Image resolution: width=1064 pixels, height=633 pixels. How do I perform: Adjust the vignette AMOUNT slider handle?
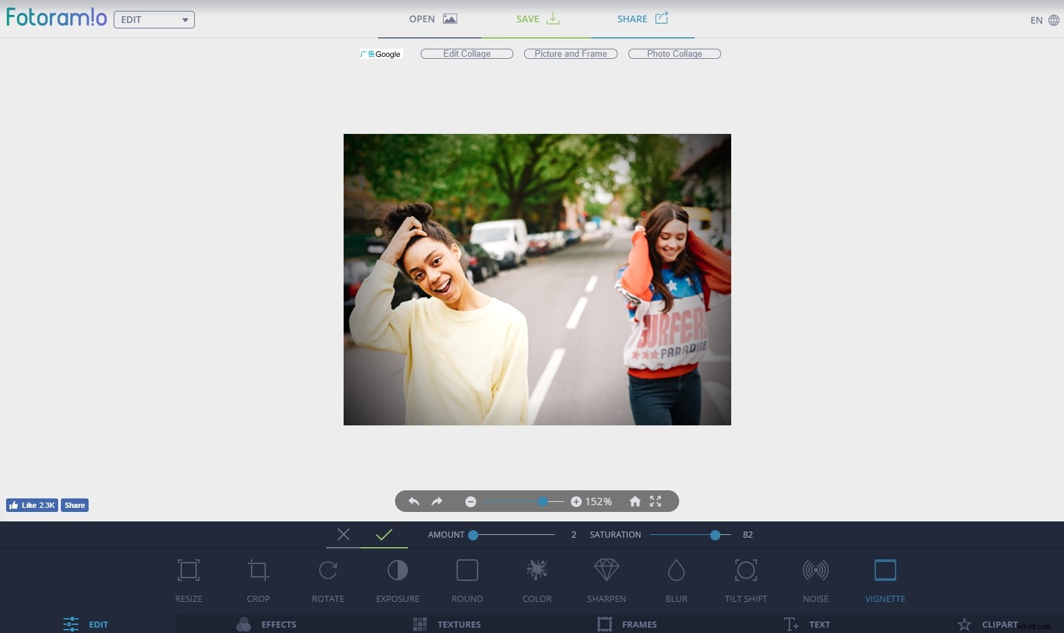tap(473, 535)
